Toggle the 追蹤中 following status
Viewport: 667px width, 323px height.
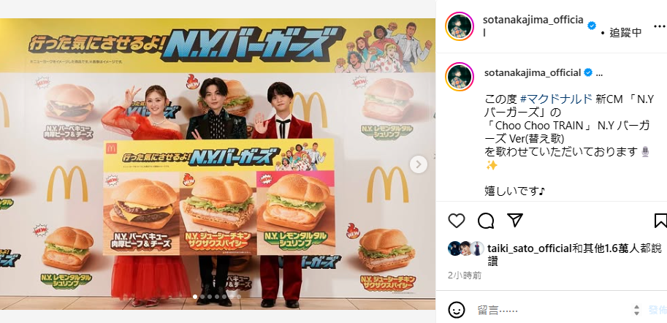click(x=625, y=33)
